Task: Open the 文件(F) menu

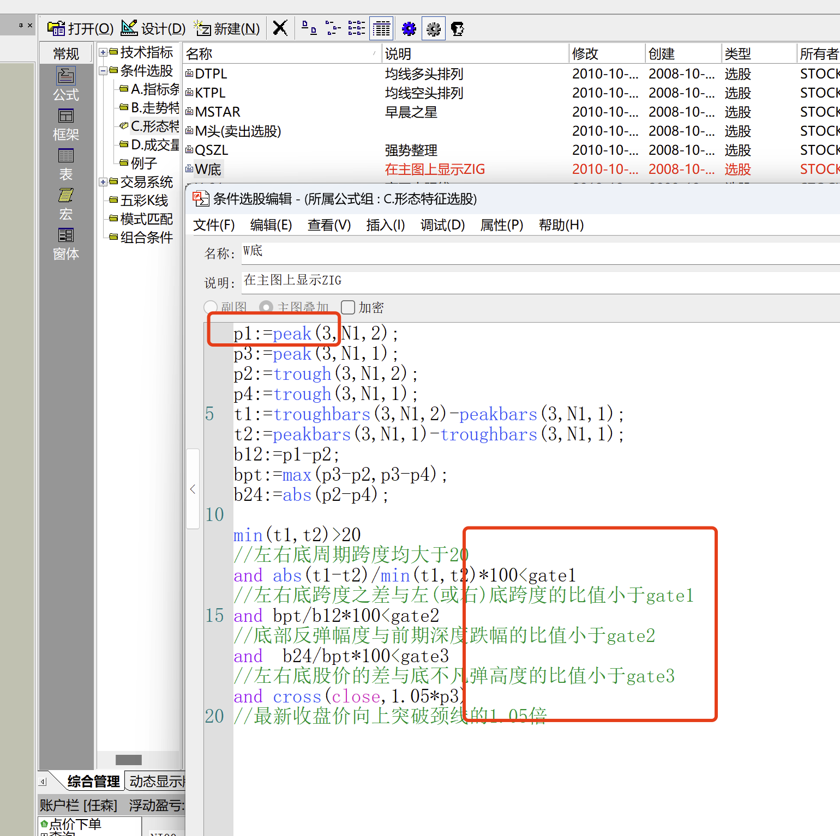Action: point(214,225)
